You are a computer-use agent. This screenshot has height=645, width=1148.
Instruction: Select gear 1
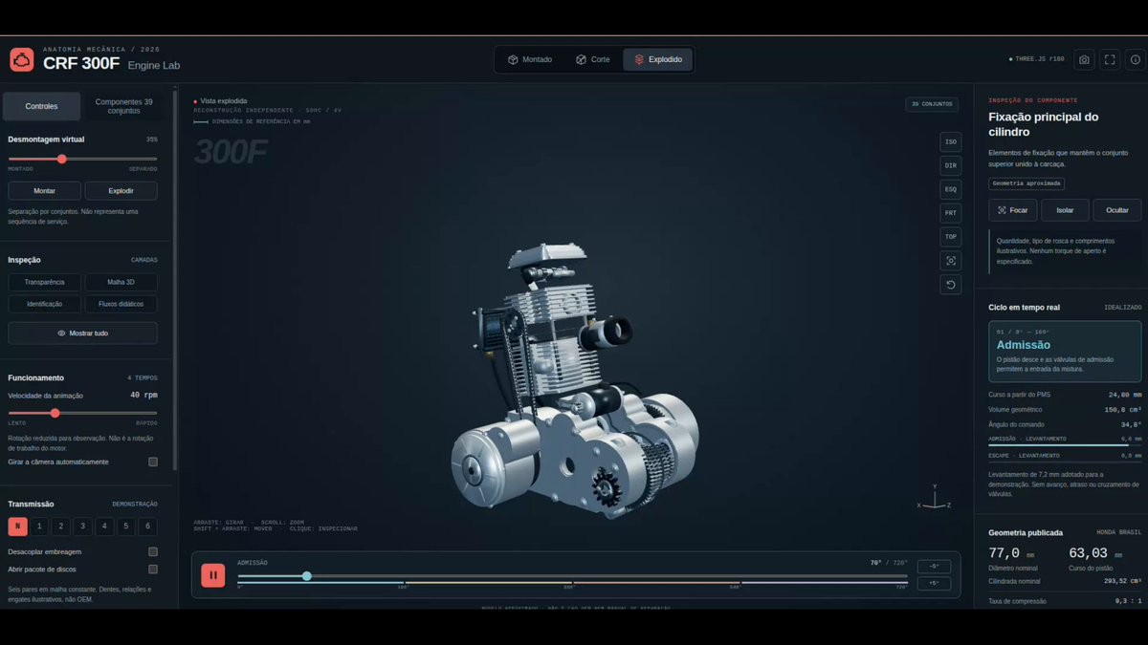39,527
